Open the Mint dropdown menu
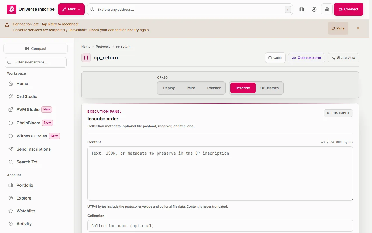The height and width of the screenshot is (233, 372). 71,9
